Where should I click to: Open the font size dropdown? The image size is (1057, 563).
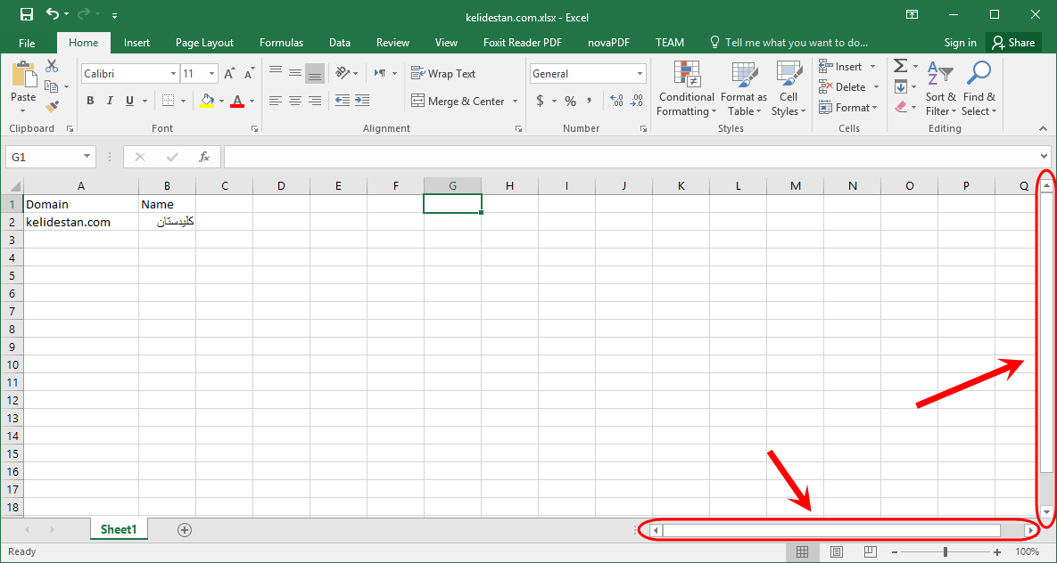pos(212,73)
